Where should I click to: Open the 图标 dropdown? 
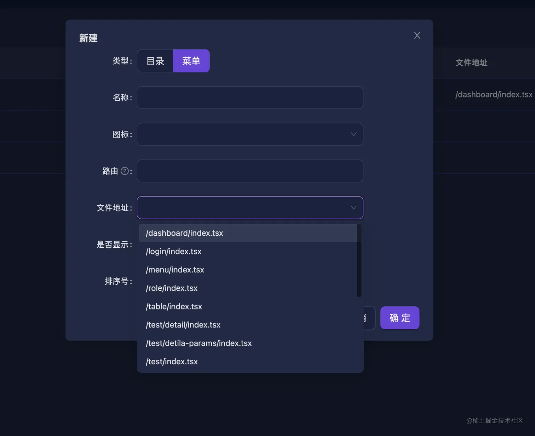[x=250, y=134]
